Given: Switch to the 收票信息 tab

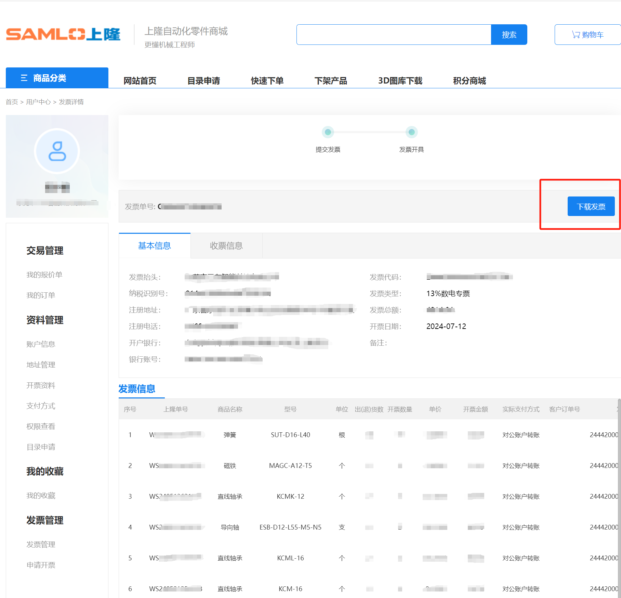Looking at the screenshot, I should (x=226, y=246).
